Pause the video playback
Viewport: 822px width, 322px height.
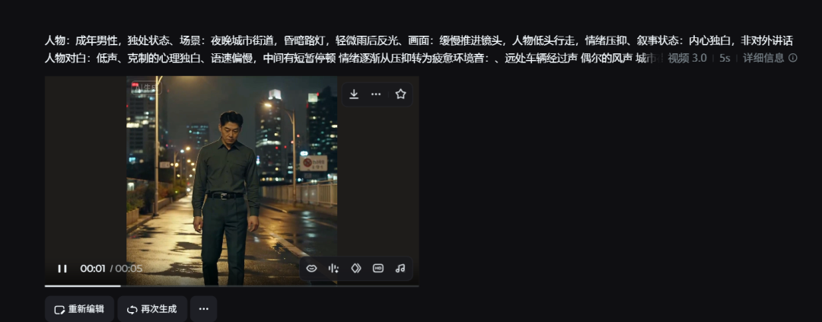point(62,269)
